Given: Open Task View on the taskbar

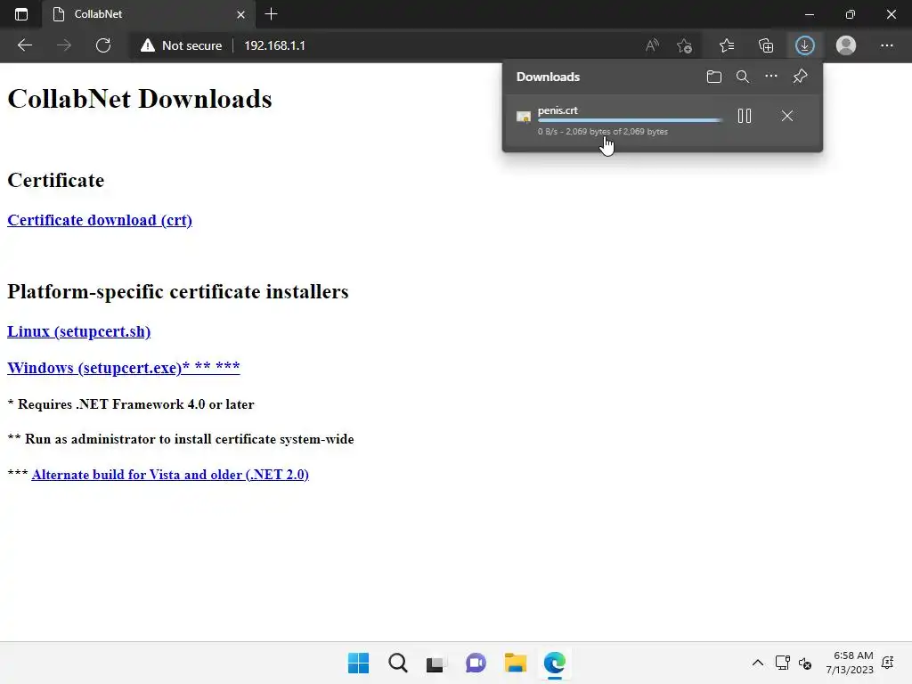Looking at the screenshot, I should (436, 663).
